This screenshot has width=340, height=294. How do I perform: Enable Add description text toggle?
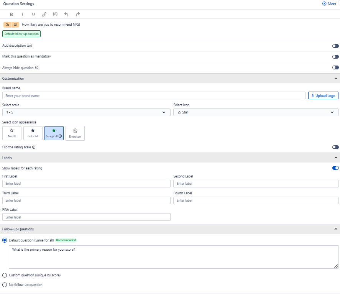335,46
